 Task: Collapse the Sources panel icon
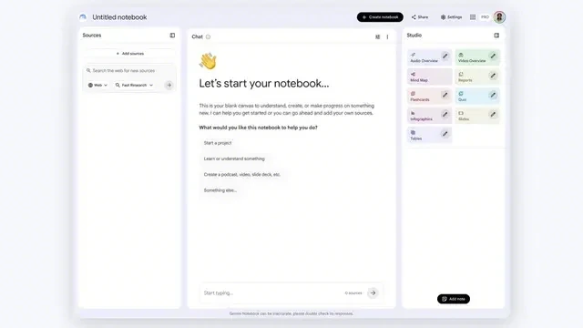pyautogui.click(x=172, y=36)
